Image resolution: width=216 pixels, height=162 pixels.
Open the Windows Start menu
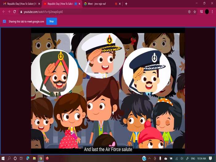pos(3,158)
